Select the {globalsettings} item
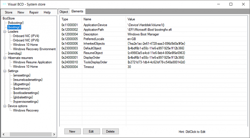The image size is (250, 138). coord(23,97)
